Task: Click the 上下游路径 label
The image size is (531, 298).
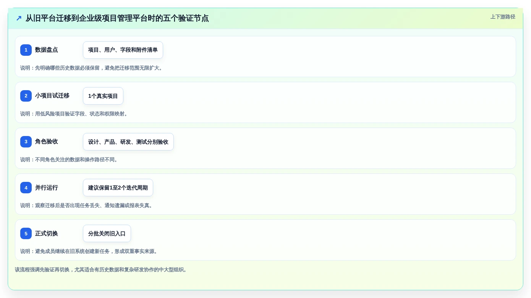Action: pos(503,17)
